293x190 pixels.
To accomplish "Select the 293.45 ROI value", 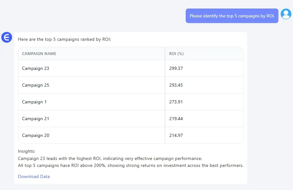I will tap(176, 85).
